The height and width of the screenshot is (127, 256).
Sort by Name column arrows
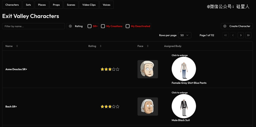point(17,46)
